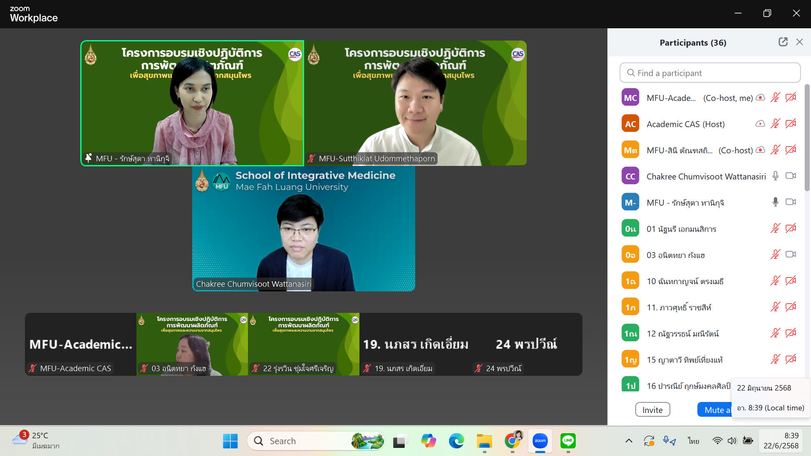Click video-off icon for MFU-สินี co-host
Viewport: 811px width, 456px height.
click(791, 150)
